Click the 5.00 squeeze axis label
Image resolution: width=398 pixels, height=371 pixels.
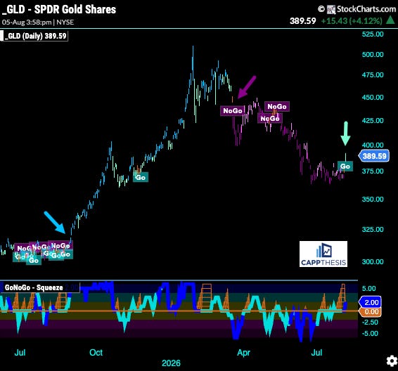tap(368, 289)
